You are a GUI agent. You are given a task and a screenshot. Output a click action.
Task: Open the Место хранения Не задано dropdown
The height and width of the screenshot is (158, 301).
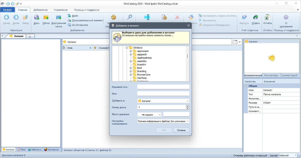(150, 115)
